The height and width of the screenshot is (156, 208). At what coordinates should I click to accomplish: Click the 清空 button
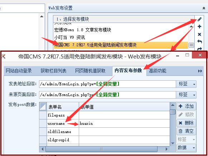pyautogui.click(x=186, y=131)
